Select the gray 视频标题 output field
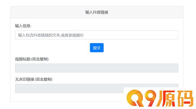196x109 pixels. pyautogui.click(x=97, y=68)
